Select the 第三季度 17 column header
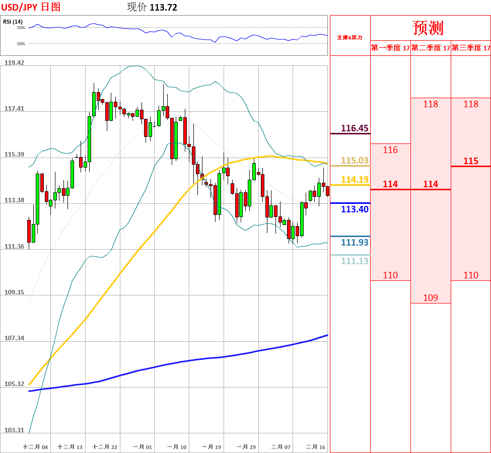491x453 pixels. pyautogui.click(x=471, y=48)
